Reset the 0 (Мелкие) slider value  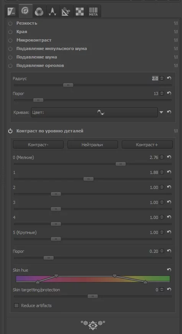tap(169, 157)
